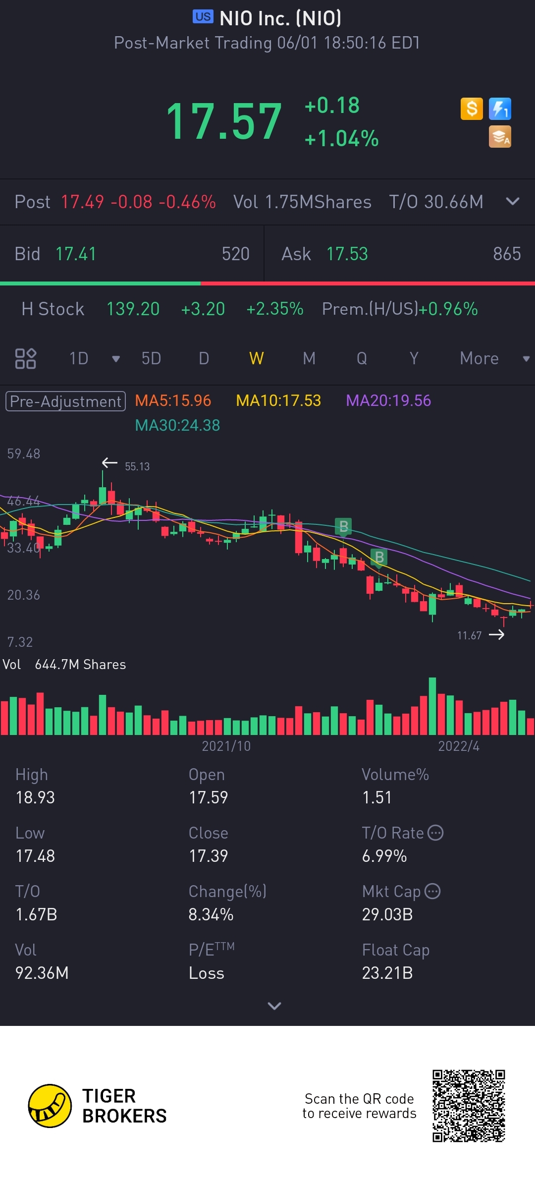Tap the yellow dollar sign icon

point(472,109)
